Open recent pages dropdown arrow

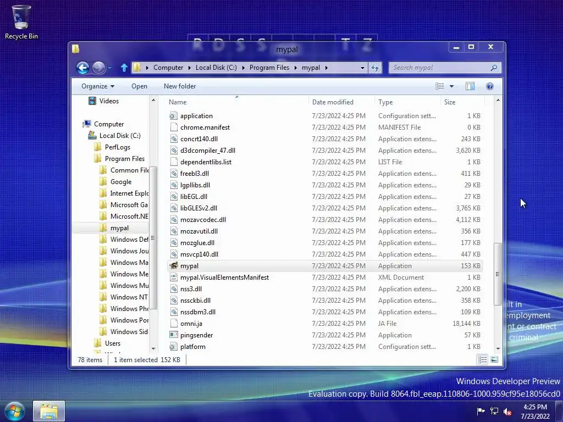tap(109, 68)
